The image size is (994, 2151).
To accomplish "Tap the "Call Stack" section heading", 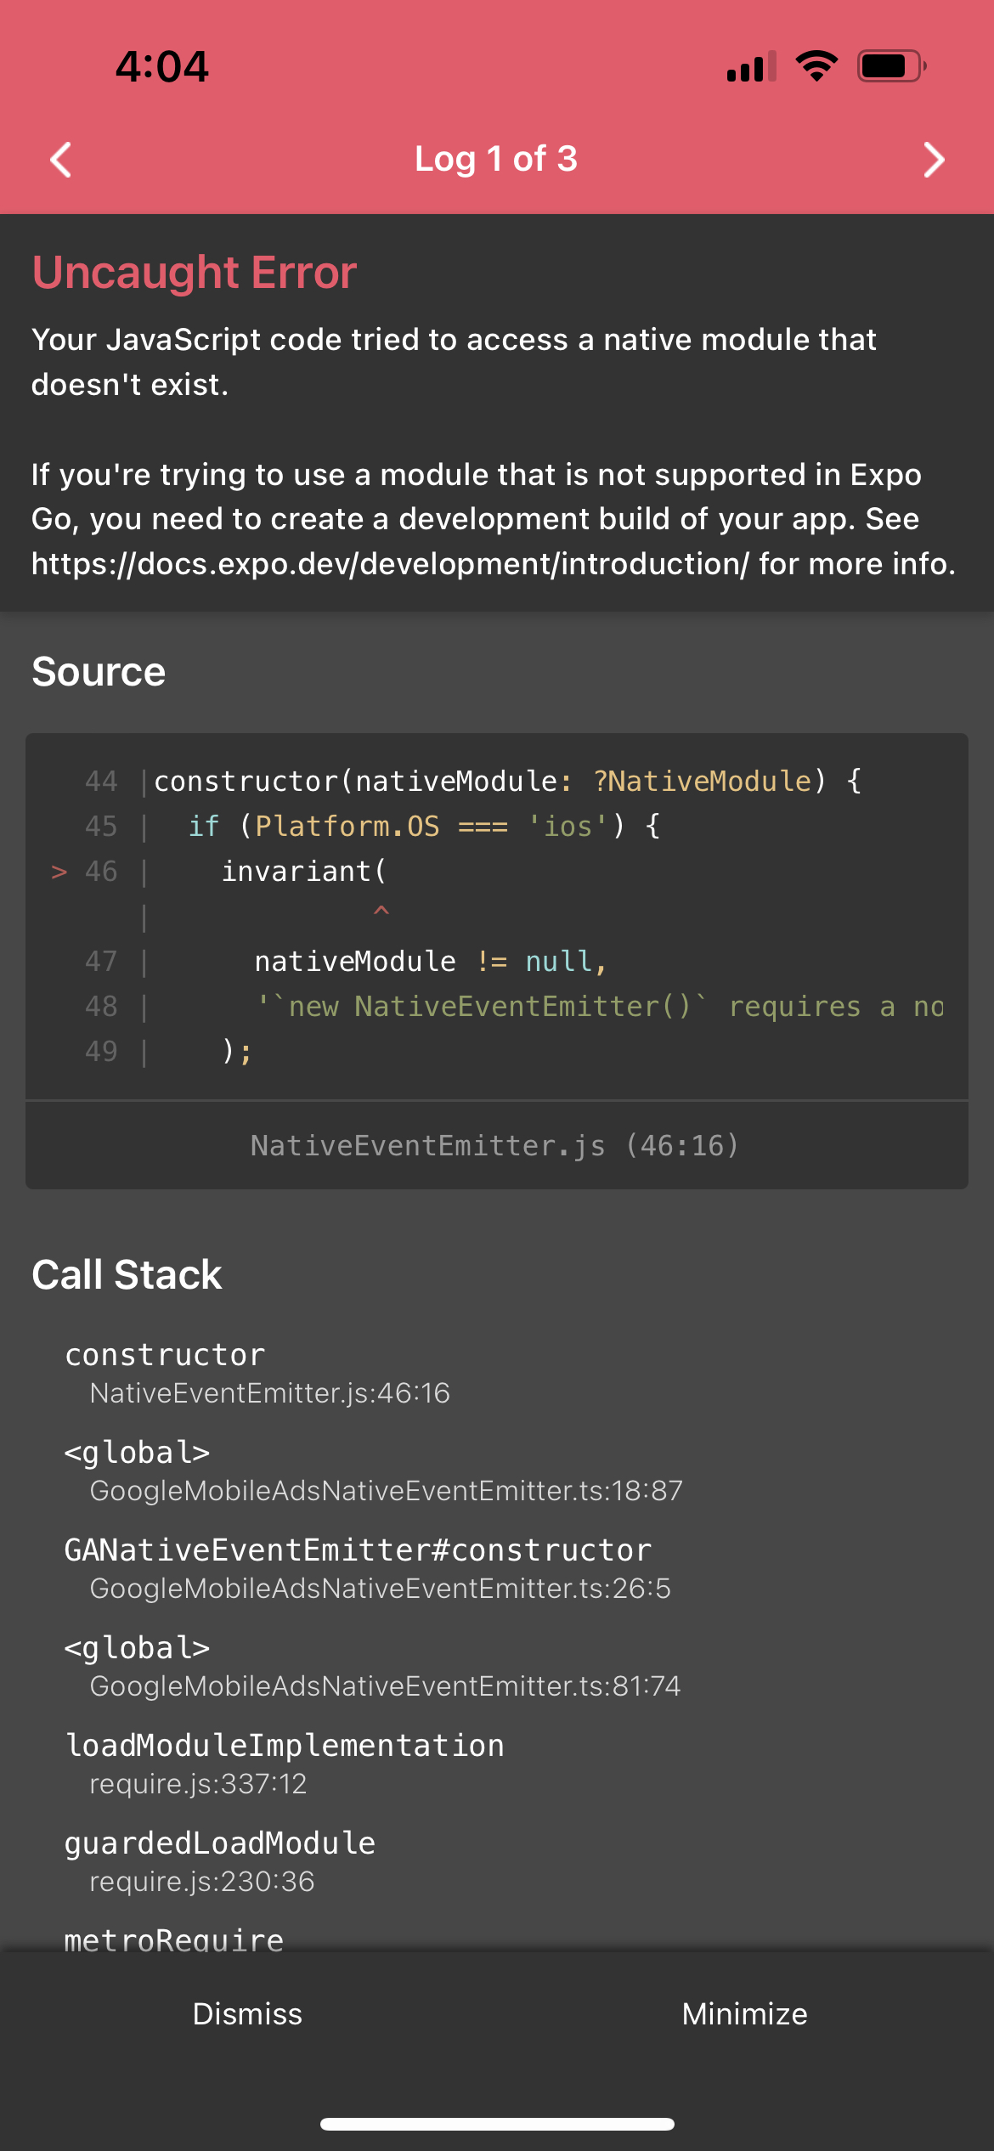I will pyautogui.click(x=127, y=1275).
